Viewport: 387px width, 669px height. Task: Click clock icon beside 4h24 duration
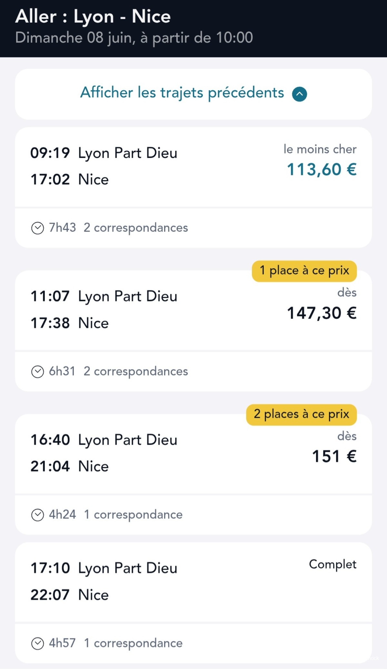pos(37,515)
